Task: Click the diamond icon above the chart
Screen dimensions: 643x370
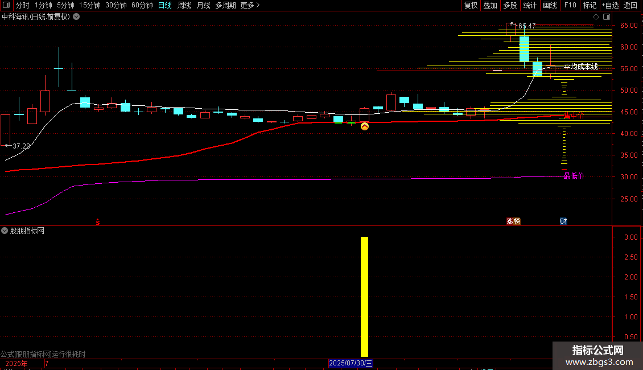Action: pyautogui.click(x=596, y=17)
